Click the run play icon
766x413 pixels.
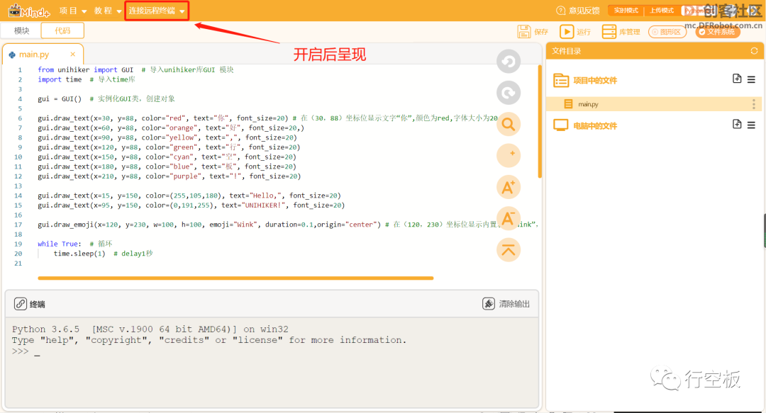click(567, 32)
